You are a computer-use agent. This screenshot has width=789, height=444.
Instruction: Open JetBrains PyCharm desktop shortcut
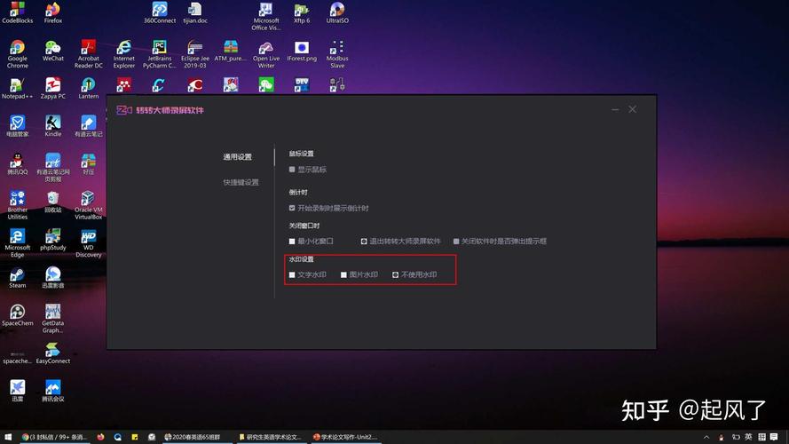pos(160,54)
